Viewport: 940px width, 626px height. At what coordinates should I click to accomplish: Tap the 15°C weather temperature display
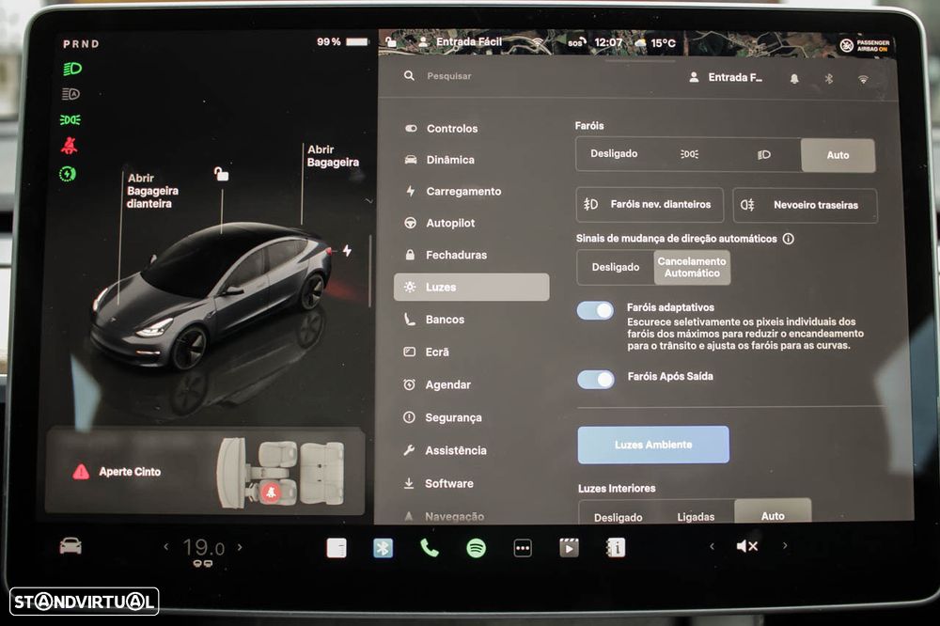(x=654, y=43)
